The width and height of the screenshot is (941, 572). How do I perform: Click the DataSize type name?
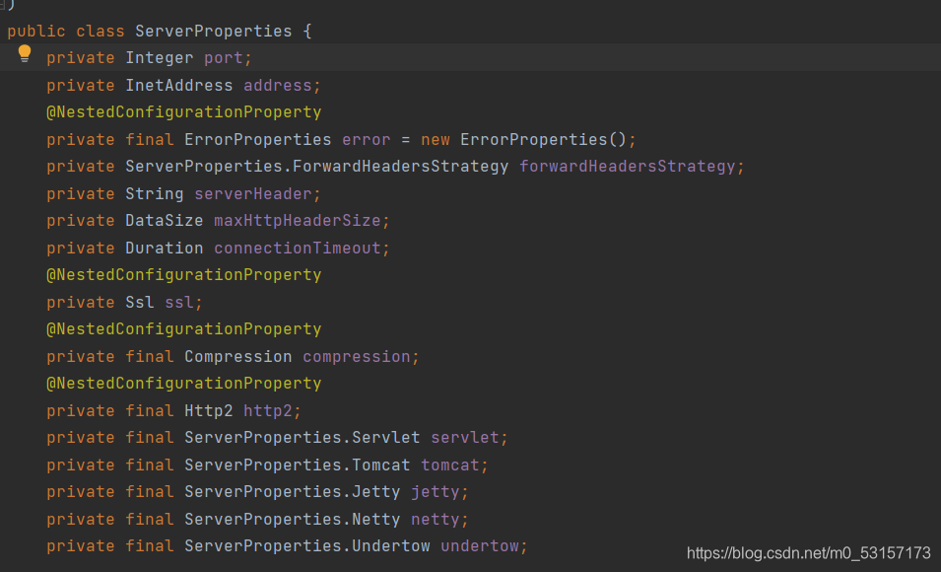click(x=164, y=221)
